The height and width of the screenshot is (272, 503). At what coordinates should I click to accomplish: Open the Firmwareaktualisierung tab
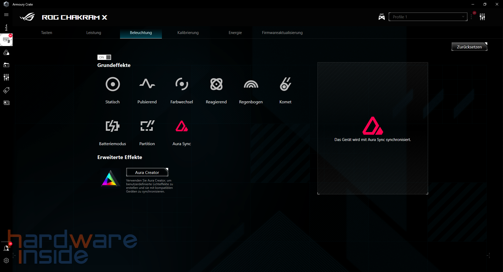(x=282, y=32)
